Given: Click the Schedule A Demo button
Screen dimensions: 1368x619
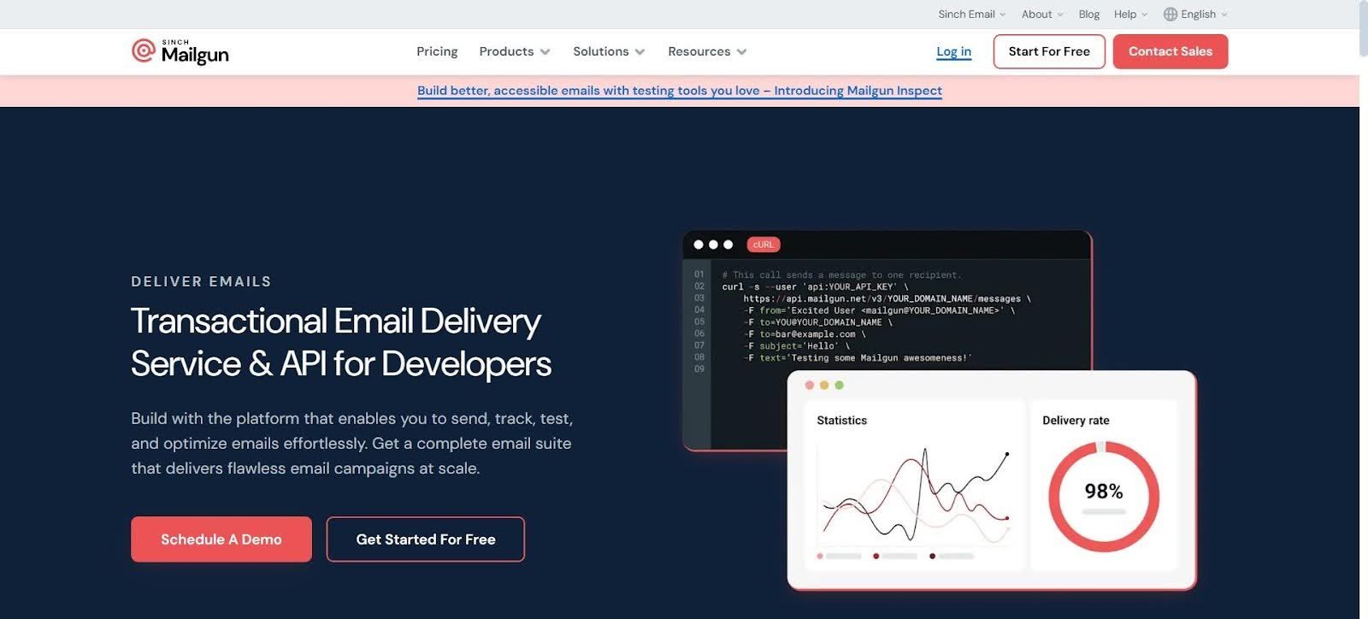Looking at the screenshot, I should tap(221, 539).
